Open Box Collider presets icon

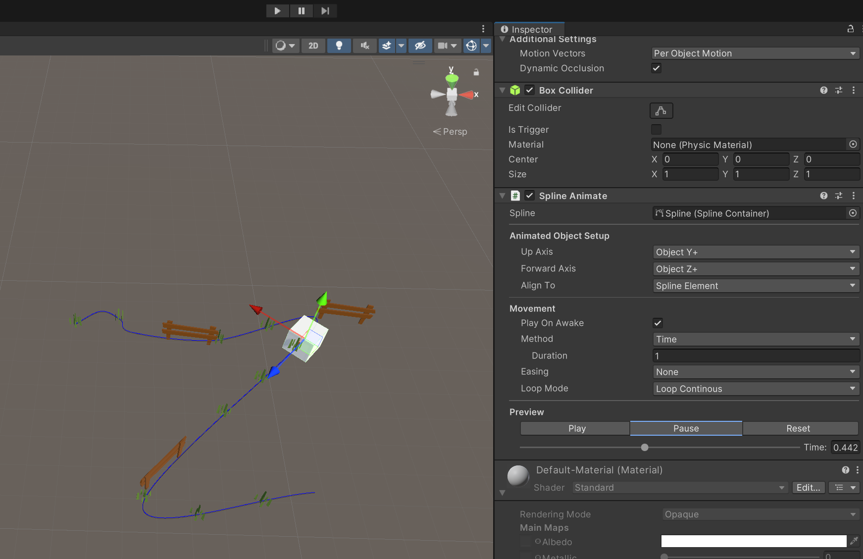[x=838, y=90]
